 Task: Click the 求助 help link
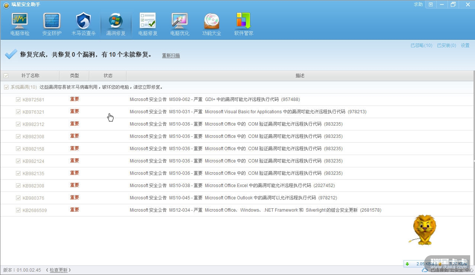pyautogui.click(x=418, y=4)
